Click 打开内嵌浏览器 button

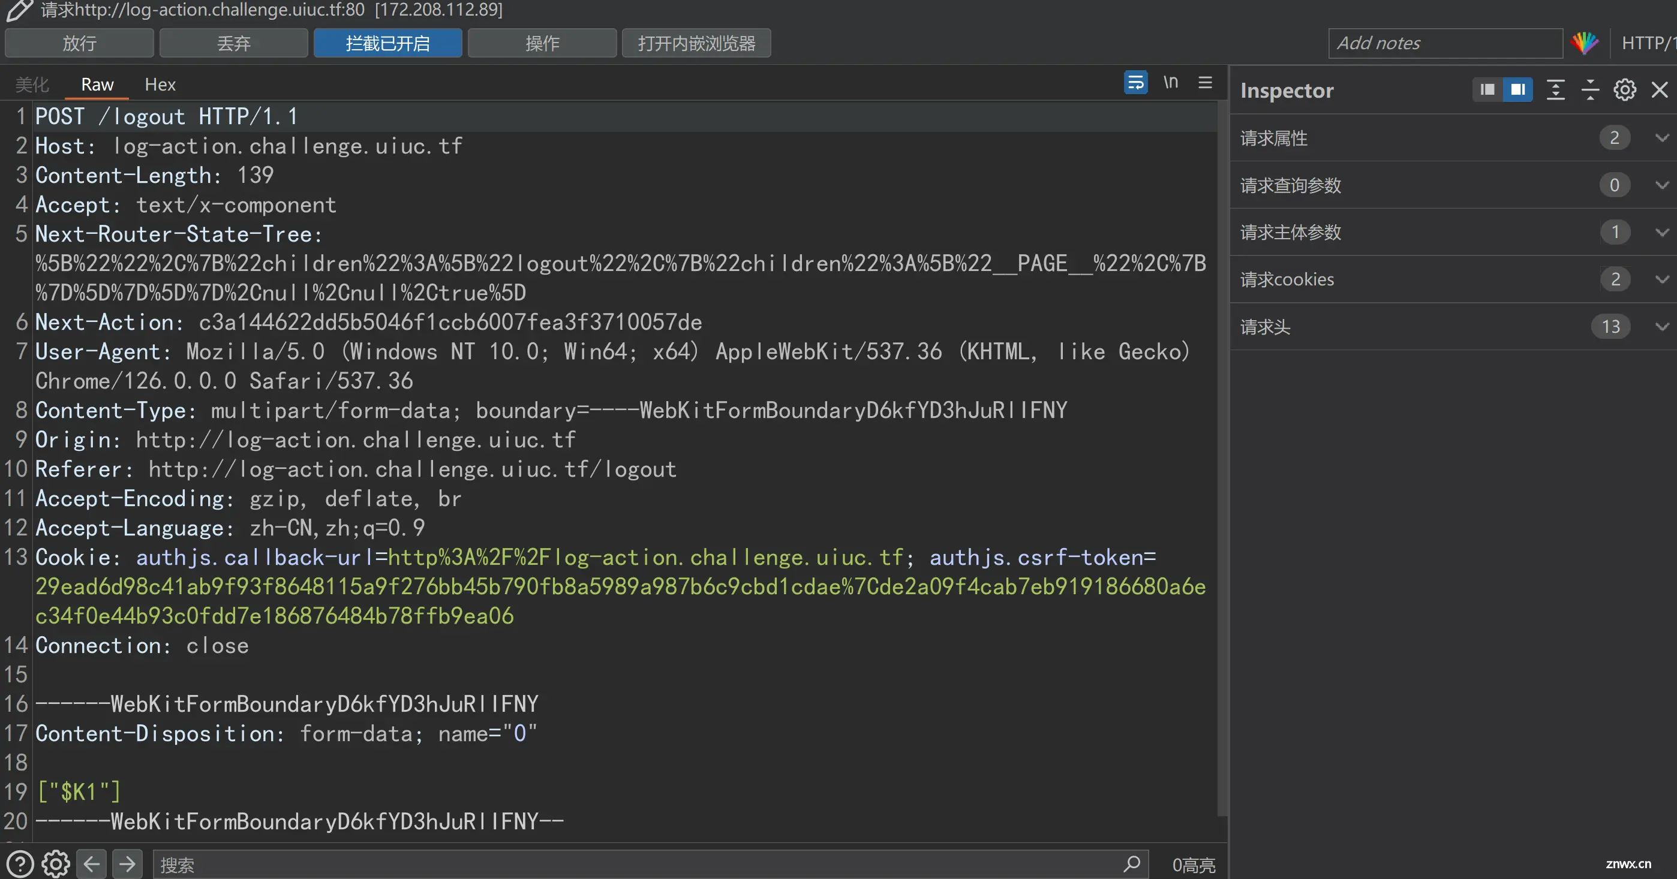point(696,43)
